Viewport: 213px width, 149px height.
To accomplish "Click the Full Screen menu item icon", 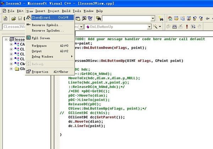I will coord(28,38).
